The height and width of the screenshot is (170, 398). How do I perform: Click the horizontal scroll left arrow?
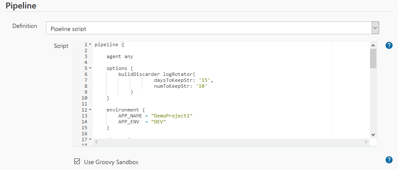[x=96, y=142]
